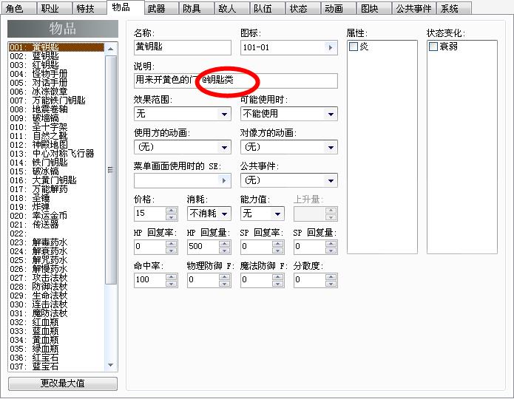Click the item list scrollbar thumb

pos(111,170)
